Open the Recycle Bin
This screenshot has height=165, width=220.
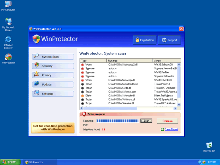click(x=209, y=145)
